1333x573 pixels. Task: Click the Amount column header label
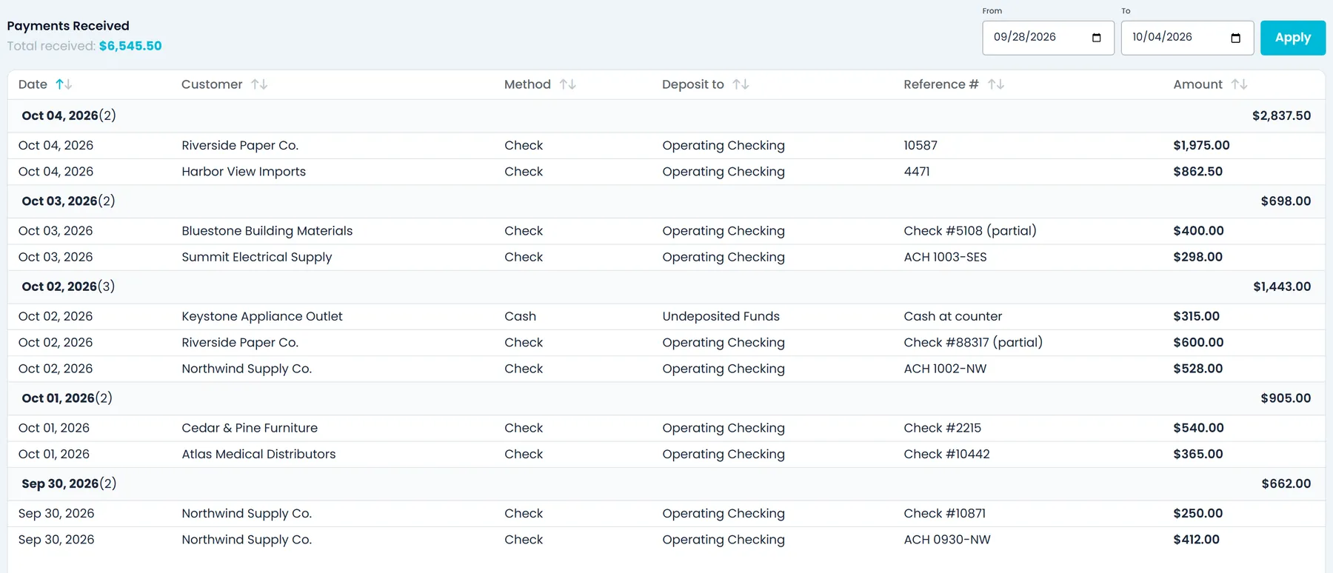(x=1197, y=84)
